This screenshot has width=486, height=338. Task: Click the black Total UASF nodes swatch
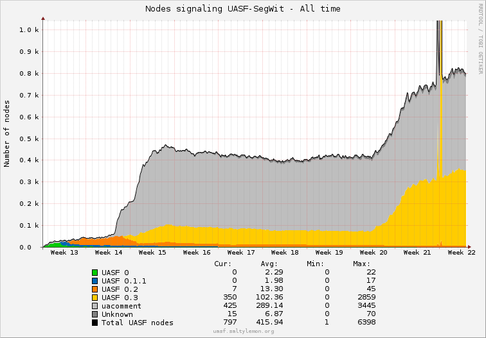click(x=95, y=323)
